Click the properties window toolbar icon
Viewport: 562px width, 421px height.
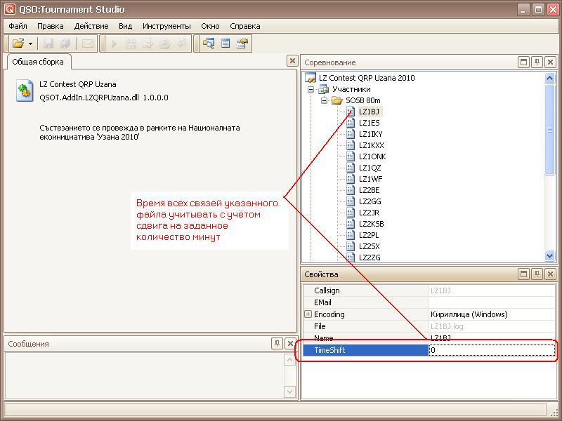[242, 44]
